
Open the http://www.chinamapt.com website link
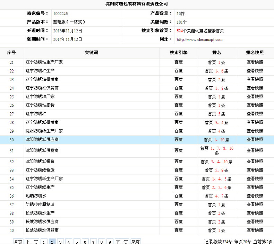tap(199, 40)
